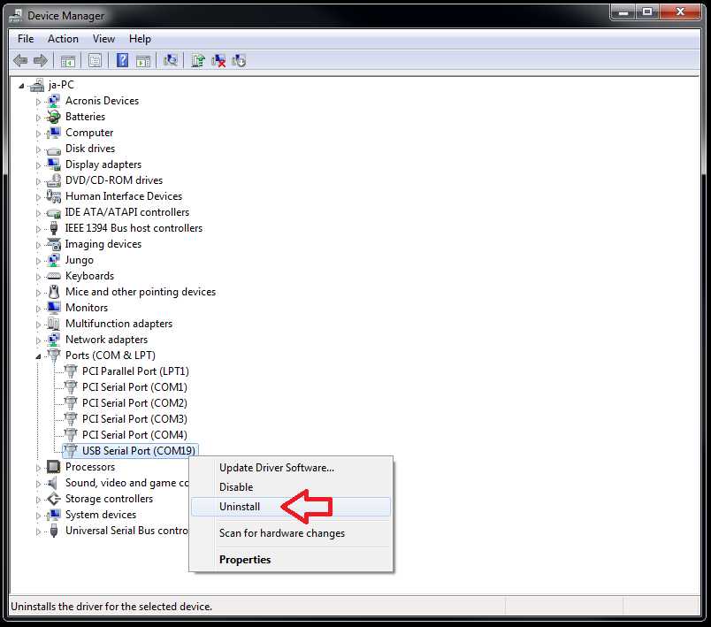This screenshot has width=711, height=627.
Task: Select the Multifunction adapters label
Action: 119,324
